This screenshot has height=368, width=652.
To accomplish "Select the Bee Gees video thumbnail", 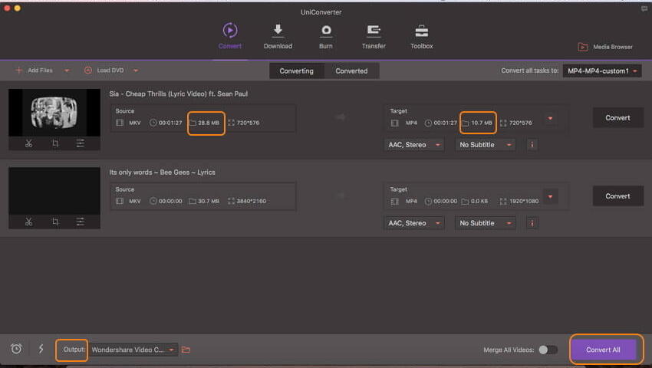I will pos(54,191).
